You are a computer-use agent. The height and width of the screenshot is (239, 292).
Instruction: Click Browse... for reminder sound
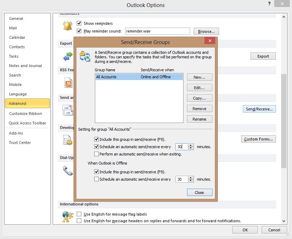pyautogui.click(x=206, y=31)
